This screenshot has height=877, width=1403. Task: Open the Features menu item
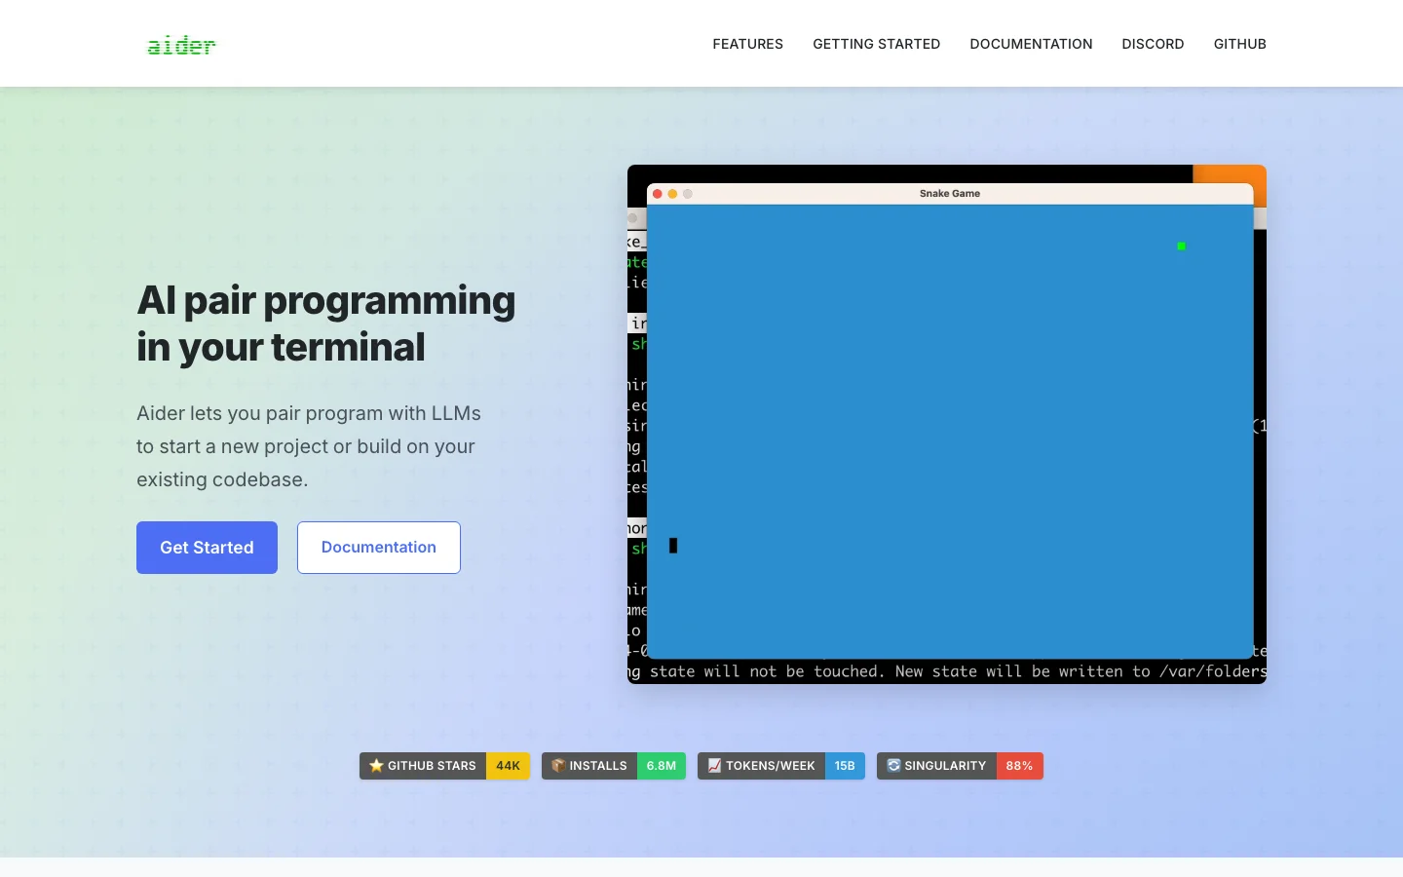pos(748,44)
